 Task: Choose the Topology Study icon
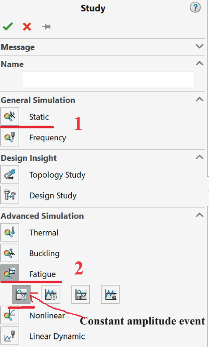point(9,174)
